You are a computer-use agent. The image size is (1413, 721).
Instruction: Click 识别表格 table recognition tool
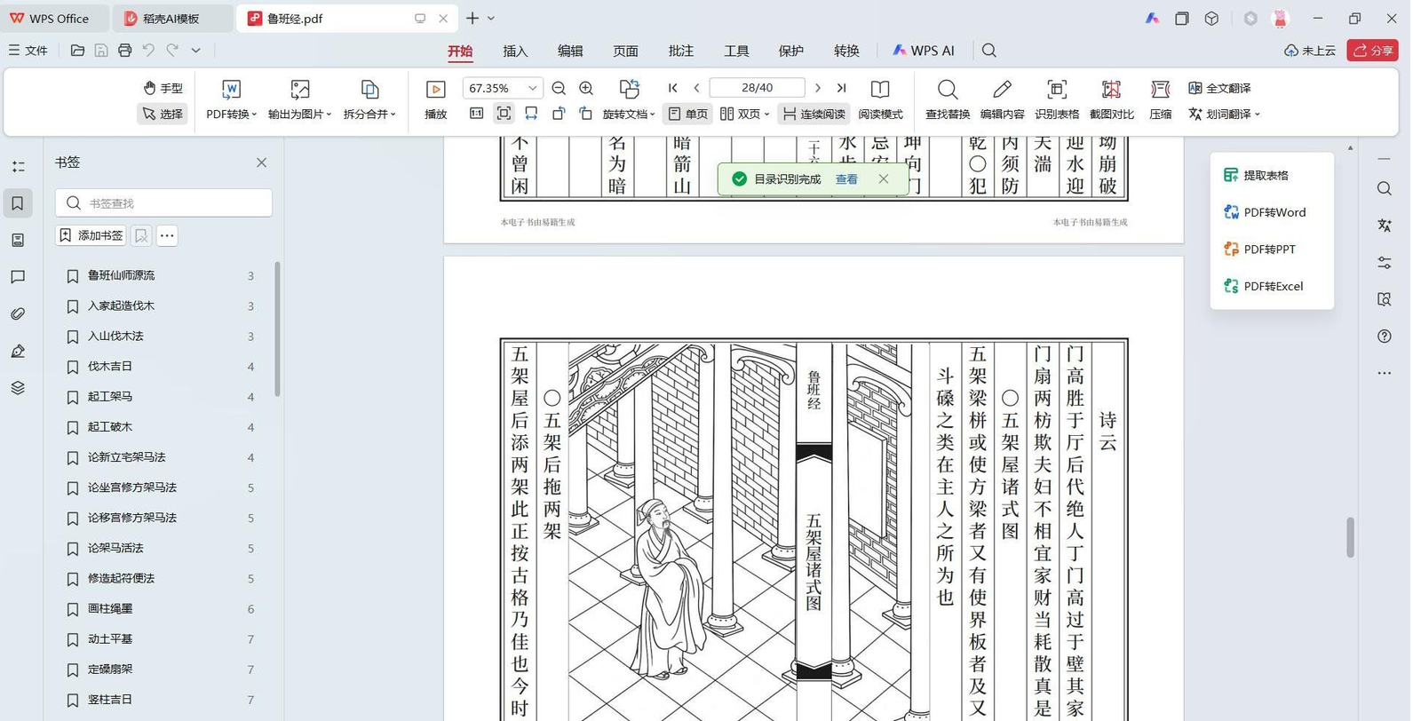[1057, 99]
